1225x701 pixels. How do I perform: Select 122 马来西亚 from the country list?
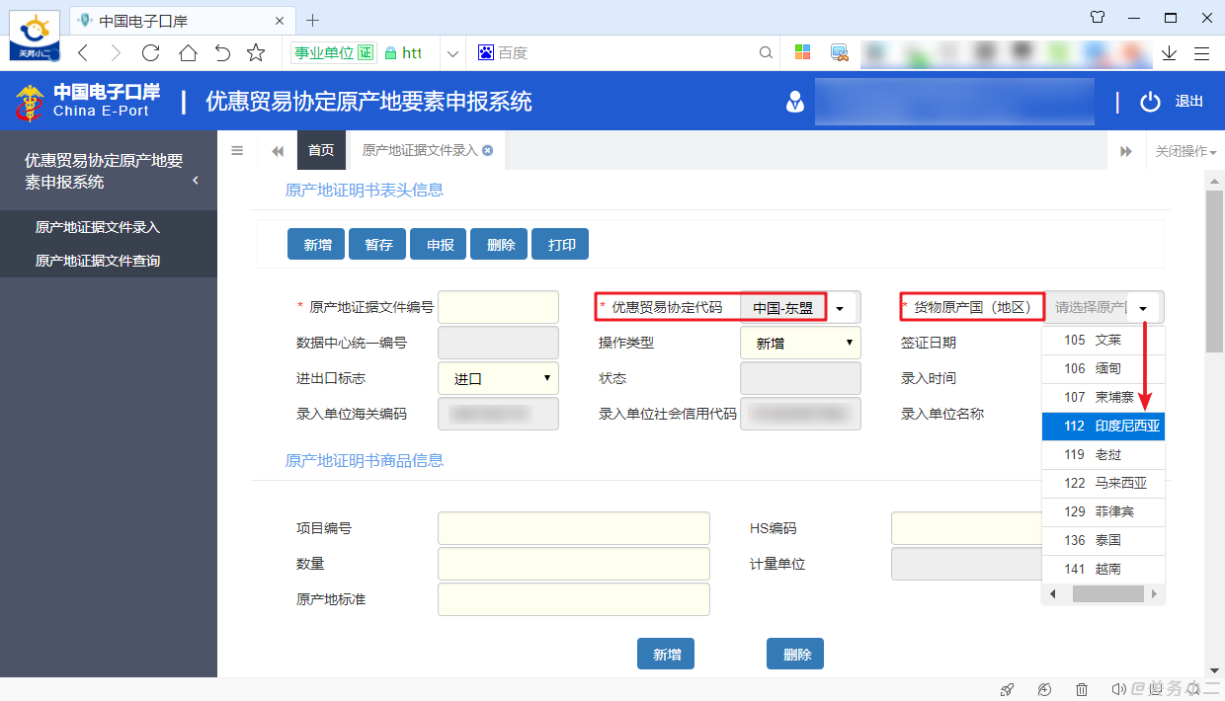pos(1103,484)
